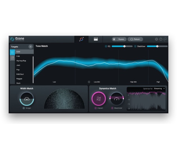Open settings via the gear icon
The height and width of the screenshot is (149, 177).
(157, 39)
